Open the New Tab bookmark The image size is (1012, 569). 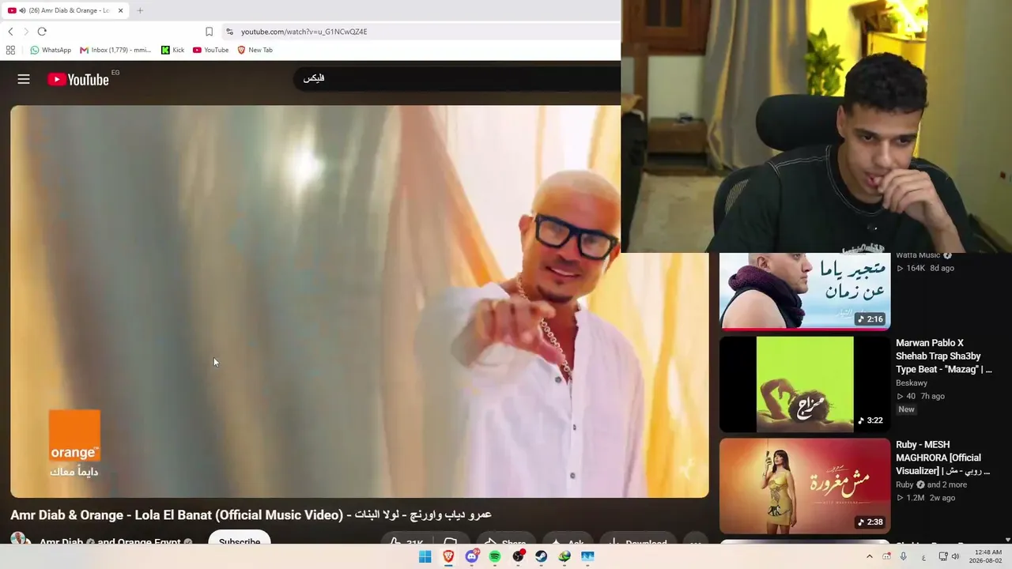(255, 50)
